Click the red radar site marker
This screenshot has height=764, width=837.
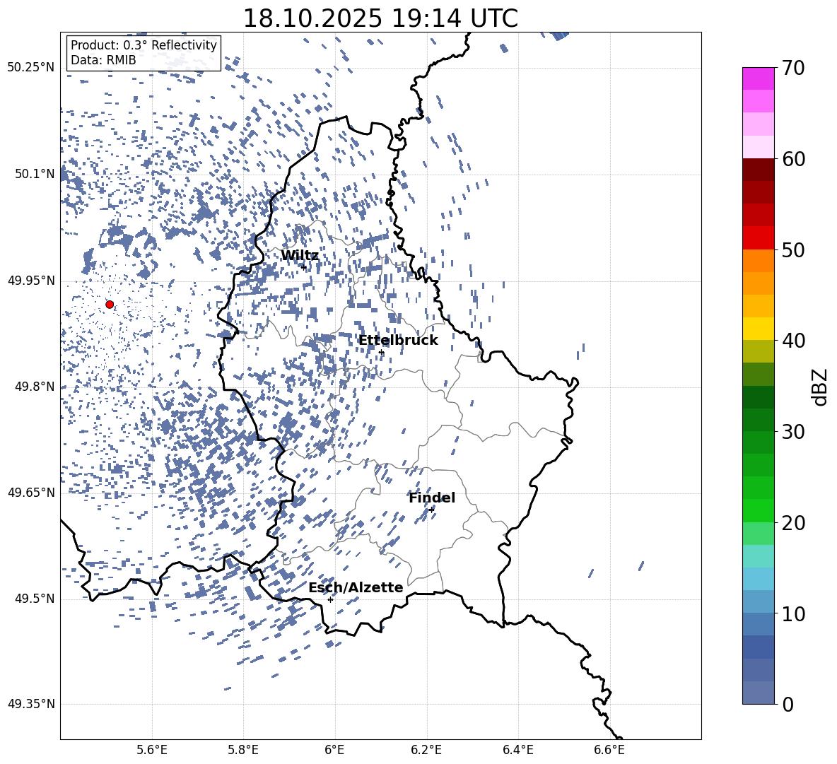pos(110,305)
